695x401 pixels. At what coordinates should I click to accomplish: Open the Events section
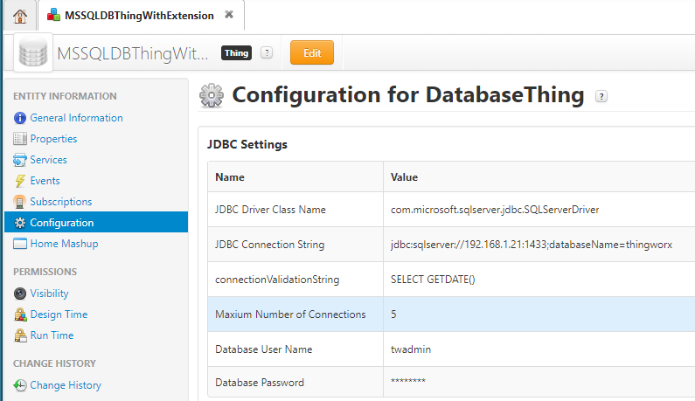pos(45,181)
